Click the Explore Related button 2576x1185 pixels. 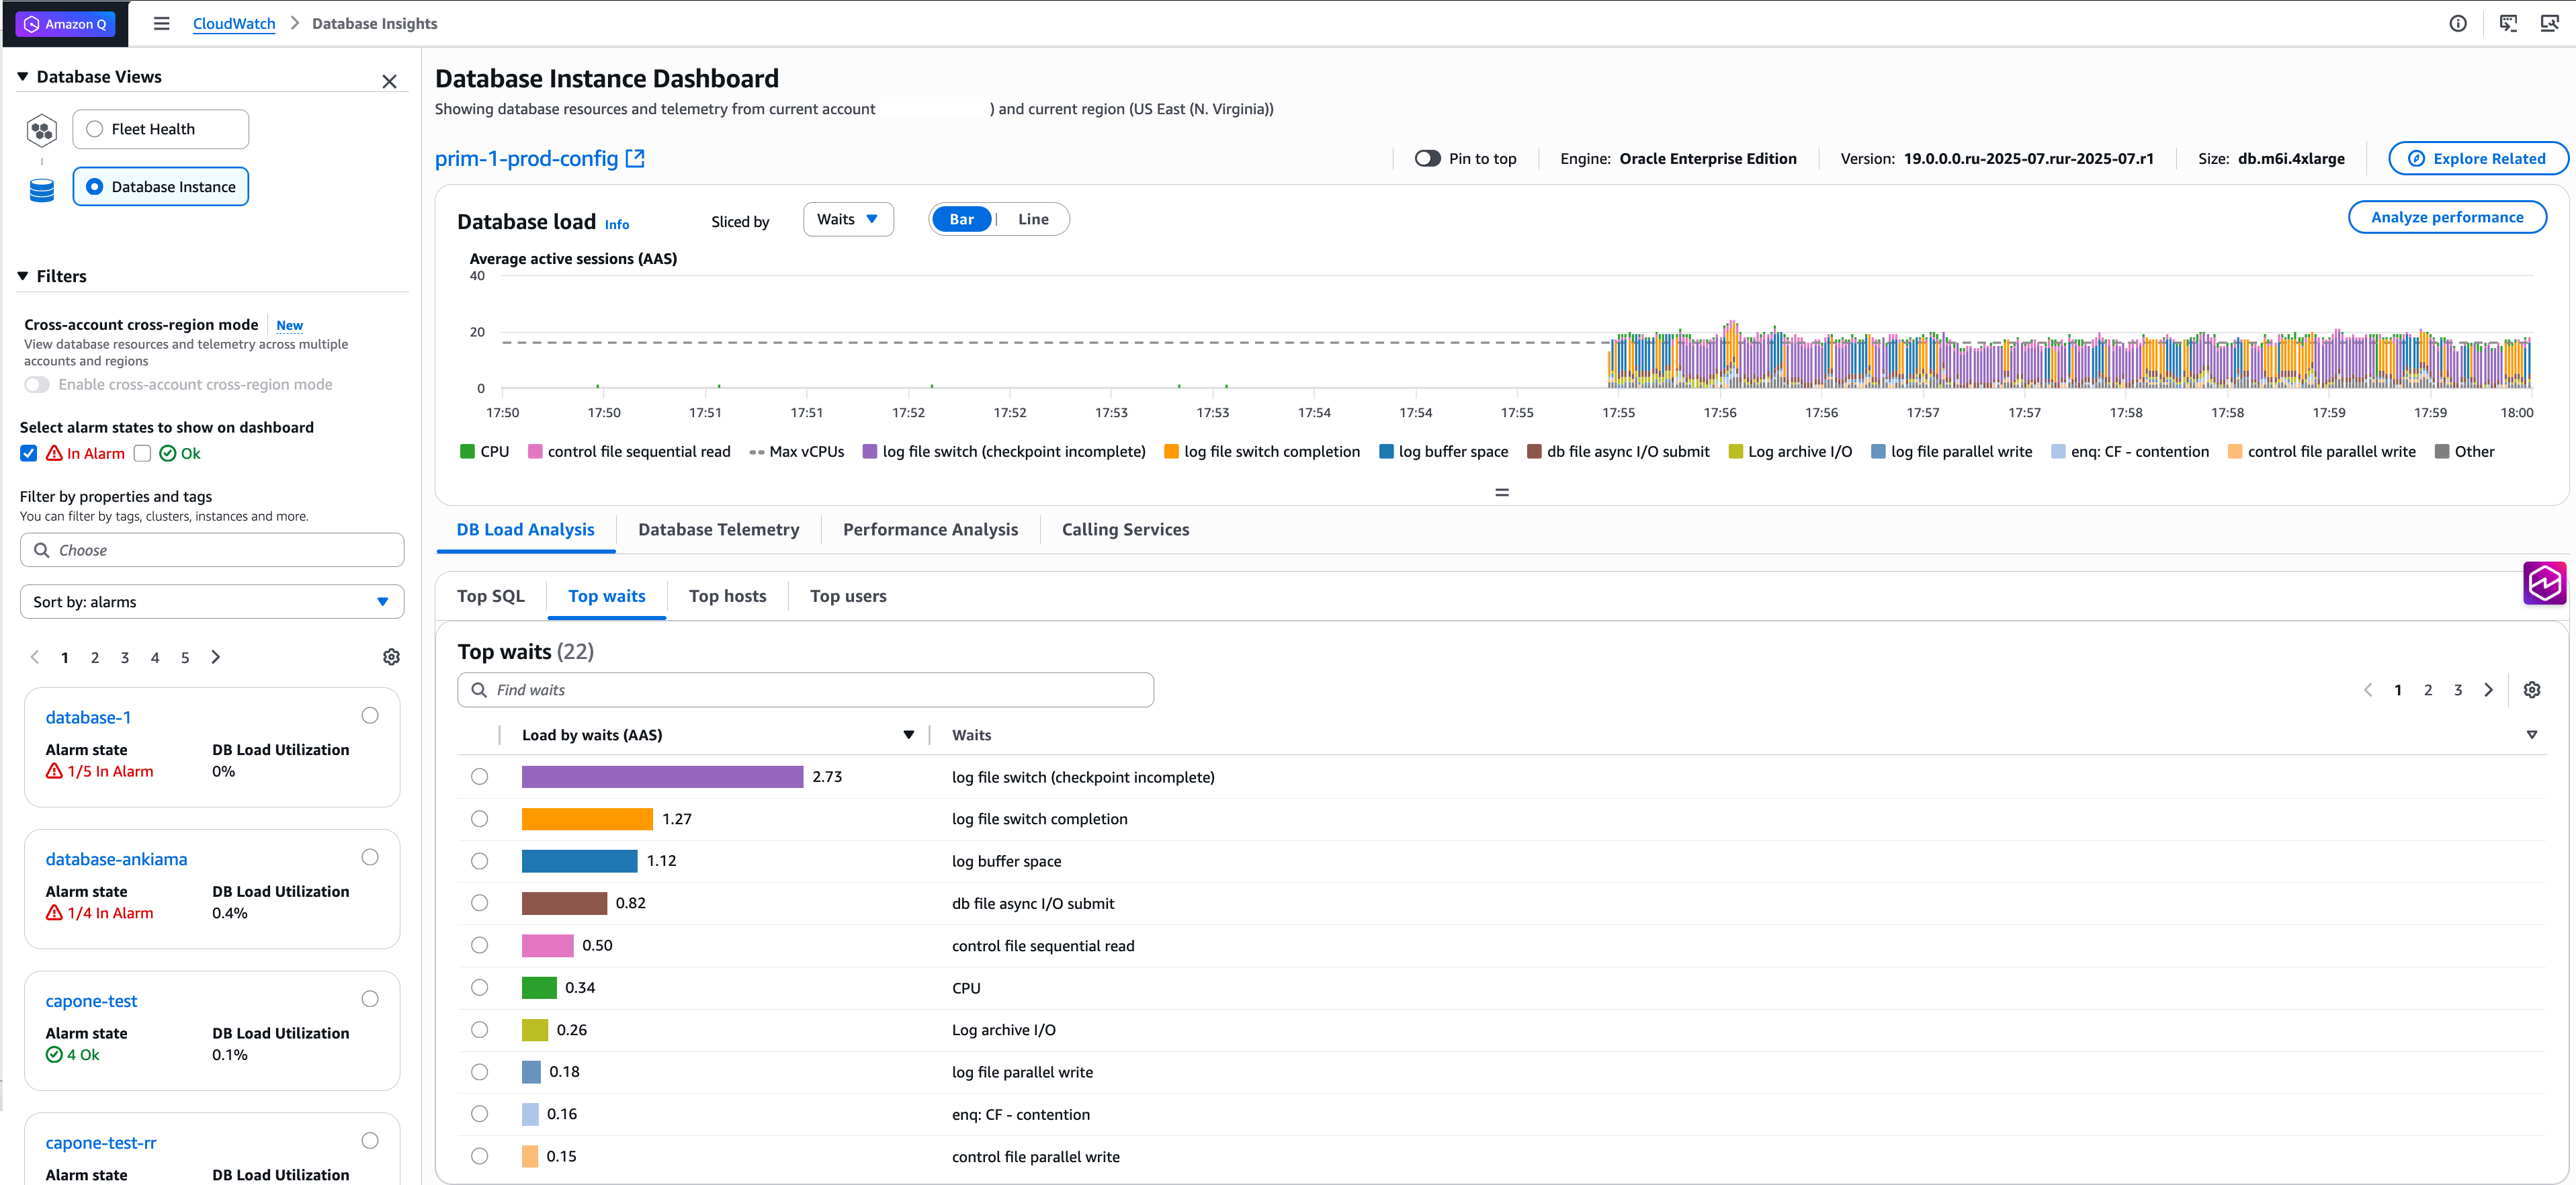[2477, 158]
